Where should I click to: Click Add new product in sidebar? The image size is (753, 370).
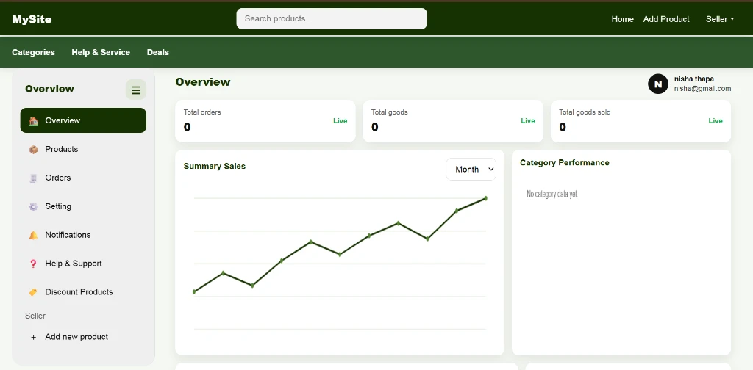click(x=83, y=337)
